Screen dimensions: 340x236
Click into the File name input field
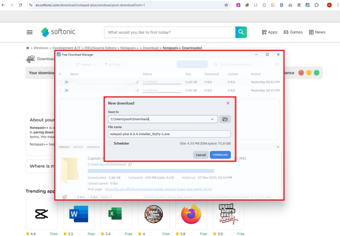(x=169, y=134)
